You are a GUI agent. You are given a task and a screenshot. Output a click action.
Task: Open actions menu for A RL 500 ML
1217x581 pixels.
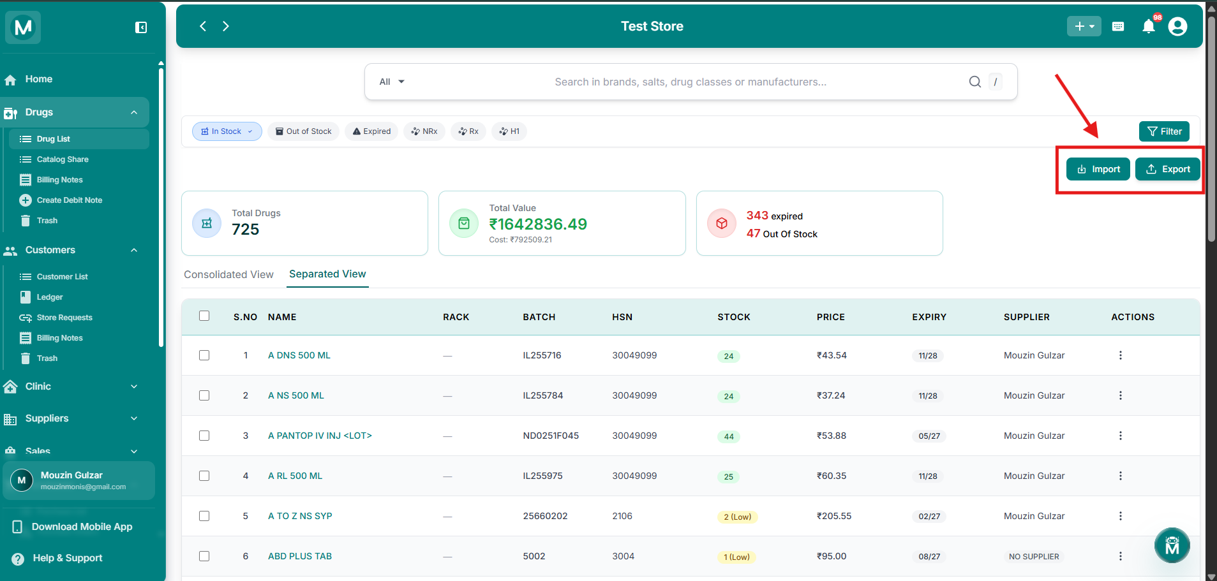pyautogui.click(x=1121, y=476)
